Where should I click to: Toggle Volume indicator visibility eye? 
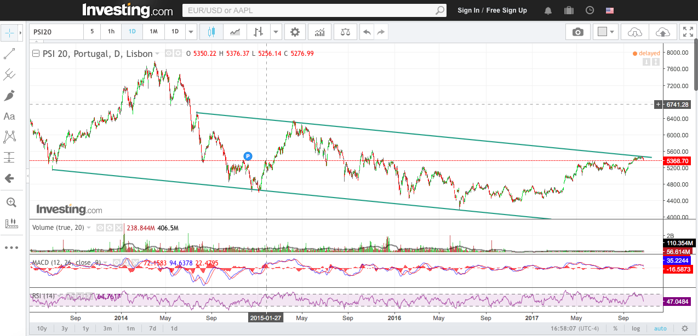coord(100,228)
